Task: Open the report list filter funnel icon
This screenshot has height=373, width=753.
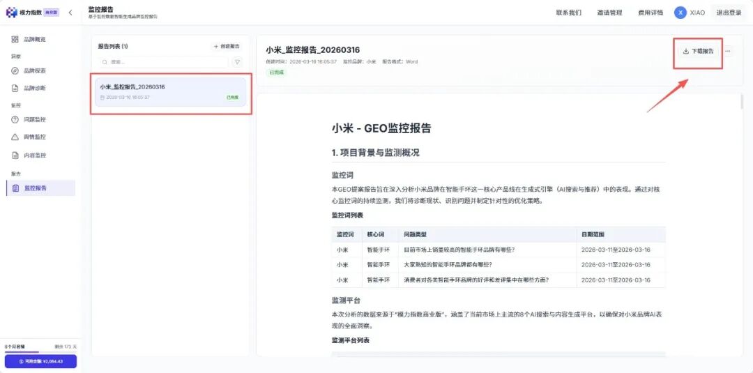Action: coord(237,62)
